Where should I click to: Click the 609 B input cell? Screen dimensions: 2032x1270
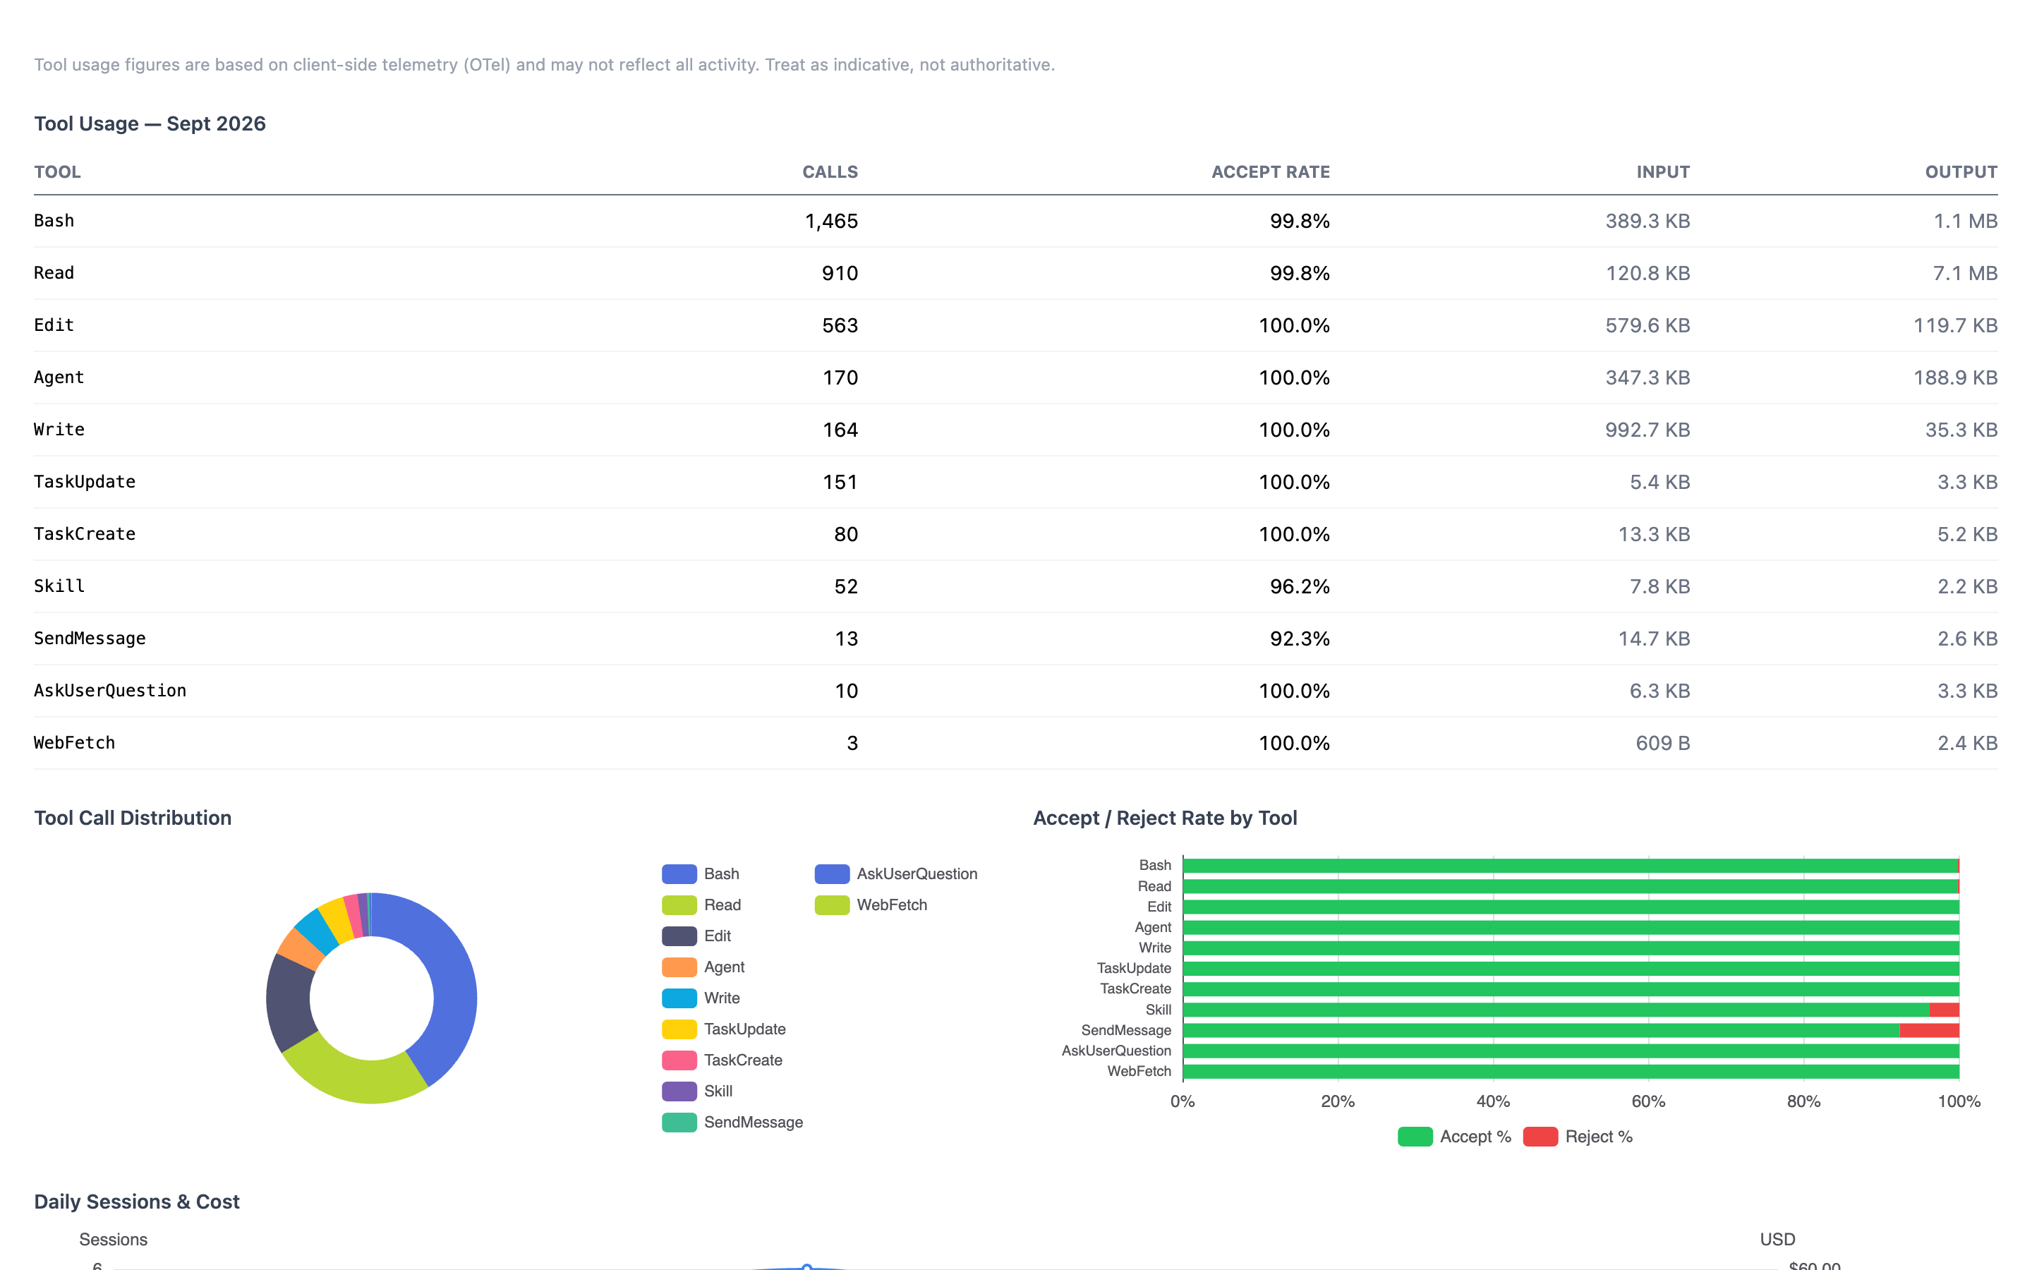tap(1662, 744)
